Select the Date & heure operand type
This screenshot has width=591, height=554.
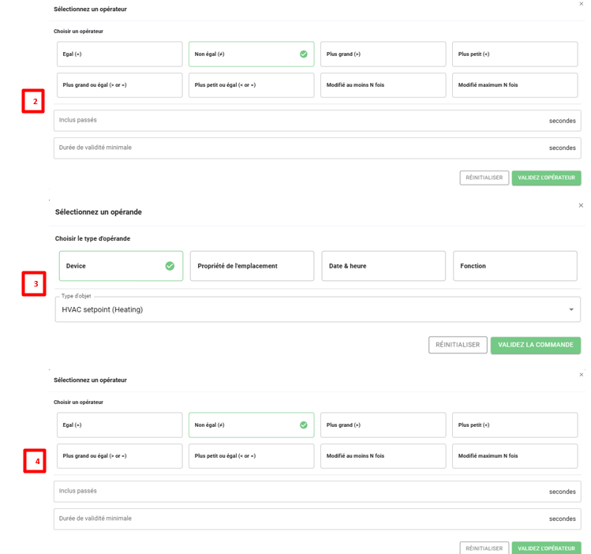[383, 266]
